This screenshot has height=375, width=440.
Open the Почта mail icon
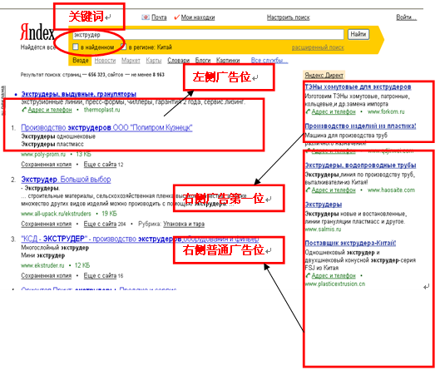pos(146,17)
